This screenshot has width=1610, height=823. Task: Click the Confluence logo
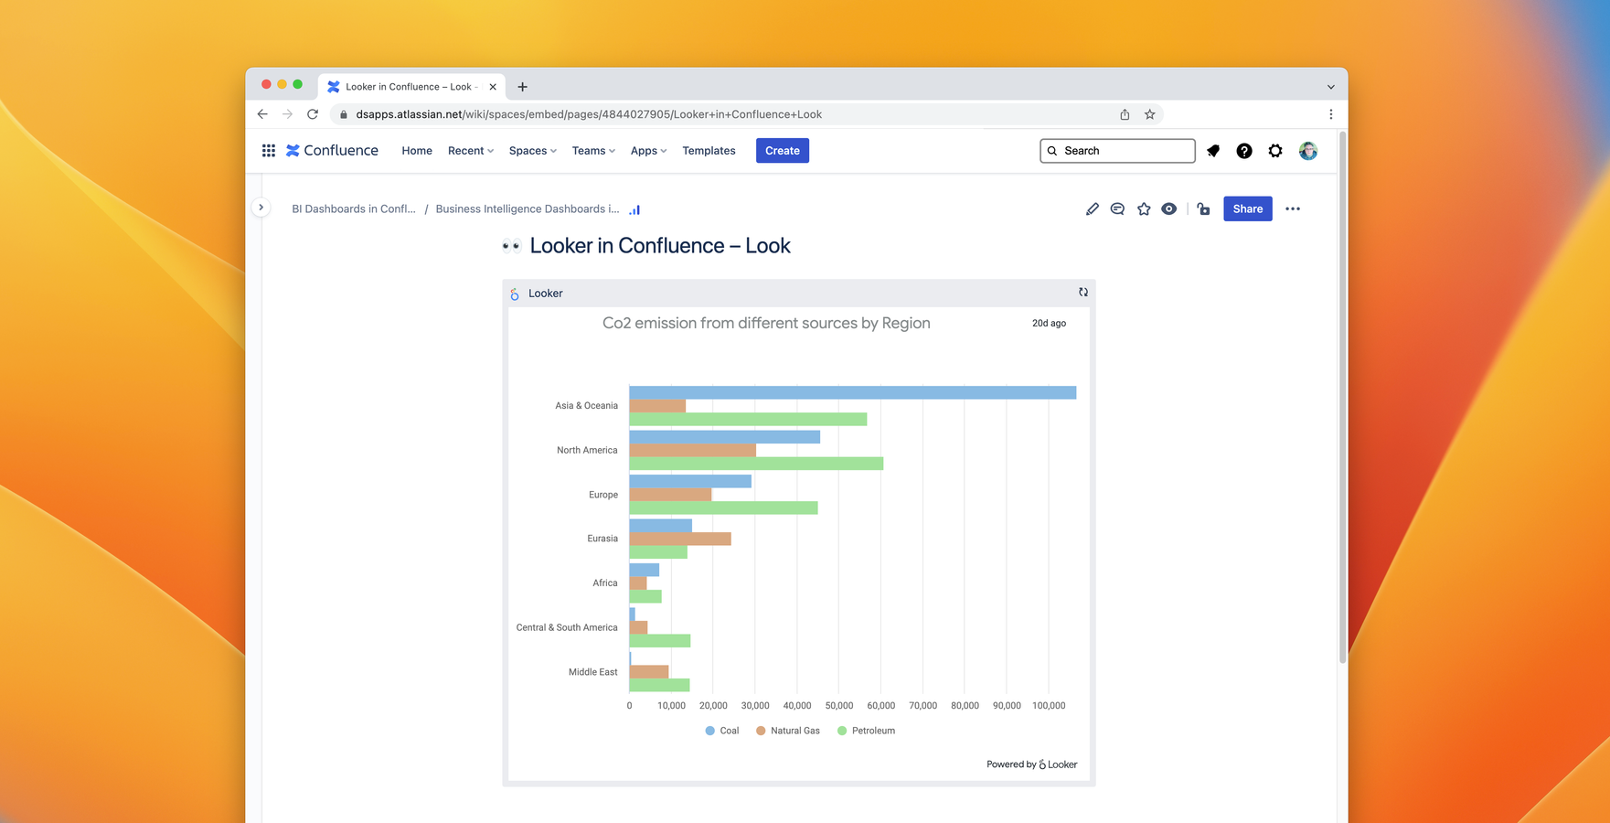pyautogui.click(x=332, y=151)
